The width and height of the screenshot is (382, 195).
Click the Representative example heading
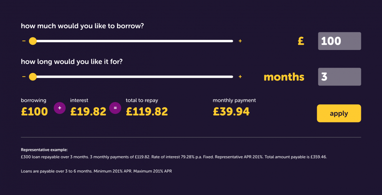point(45,150)
